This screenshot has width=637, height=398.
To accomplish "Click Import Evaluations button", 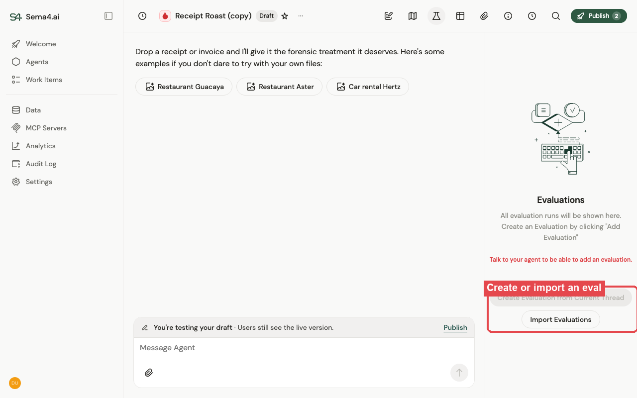I will [561, 319].
